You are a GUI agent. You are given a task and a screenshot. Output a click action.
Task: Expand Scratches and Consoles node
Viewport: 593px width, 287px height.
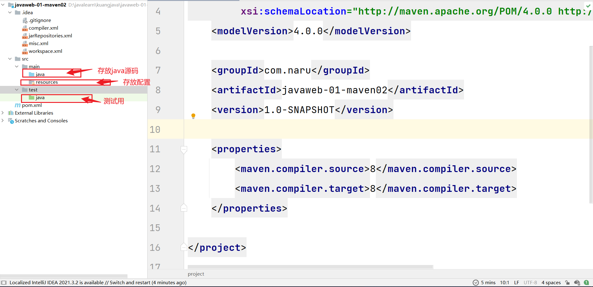click(x=3, y=121)
